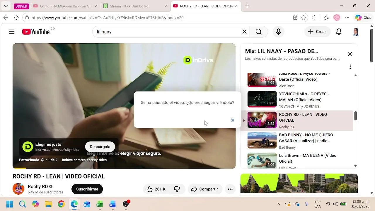Bookmark this page with the star icon
Viewport: 375px width, 211px height.
(x=304, y=18)
